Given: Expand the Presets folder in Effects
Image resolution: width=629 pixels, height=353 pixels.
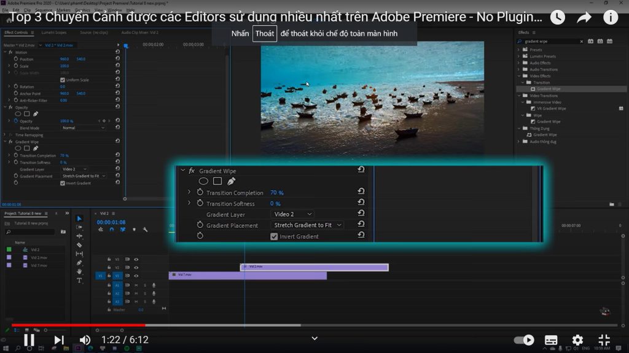Looking at the screenshot, I should tap(518, 50).
